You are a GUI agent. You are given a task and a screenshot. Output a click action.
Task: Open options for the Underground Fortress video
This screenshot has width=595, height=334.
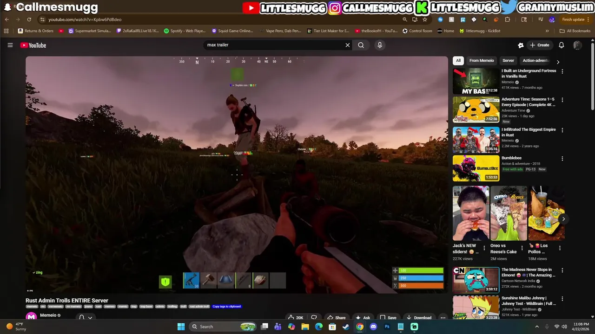(x=562, y=71)
